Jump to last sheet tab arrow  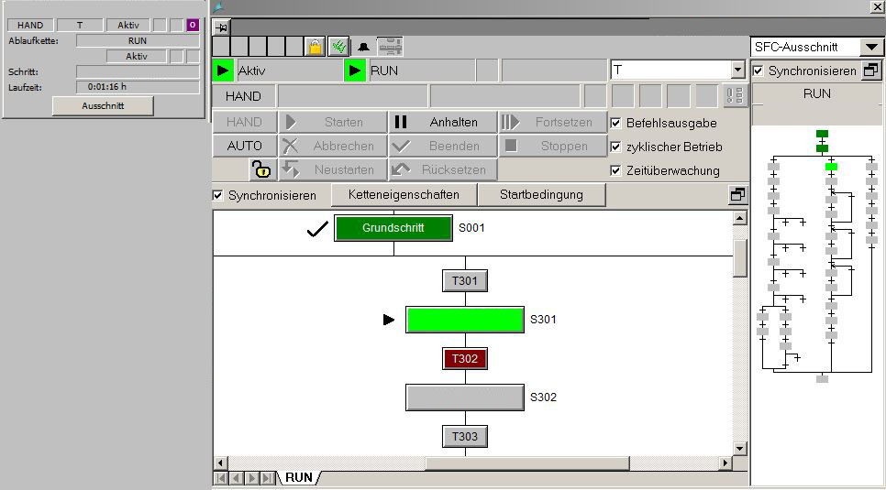point(269,478)
